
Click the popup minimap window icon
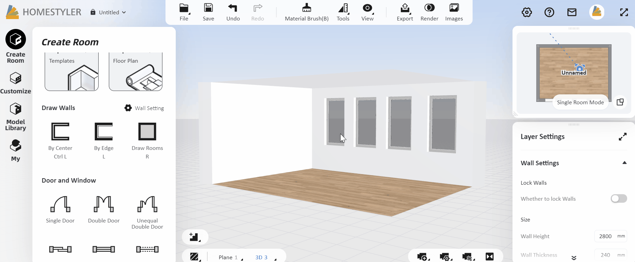click(620, 102)
